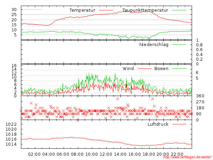Click the red Luftdruck legend line
This screenshot has width=213, height=160.
coord(179,124)
